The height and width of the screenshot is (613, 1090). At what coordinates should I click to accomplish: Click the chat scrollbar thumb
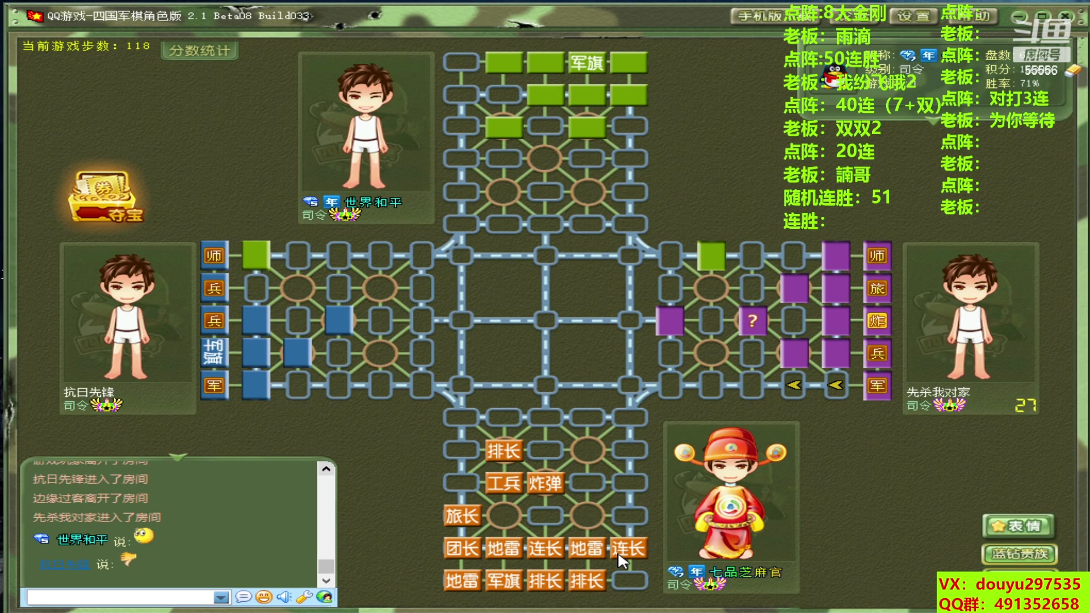point(326,566)
